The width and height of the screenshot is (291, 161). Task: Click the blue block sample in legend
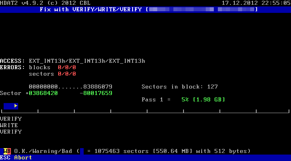coord(82,151)
